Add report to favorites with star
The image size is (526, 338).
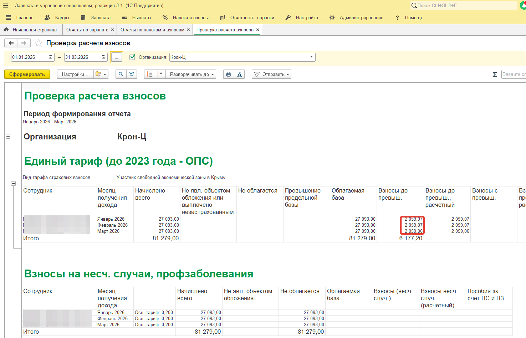39,43
